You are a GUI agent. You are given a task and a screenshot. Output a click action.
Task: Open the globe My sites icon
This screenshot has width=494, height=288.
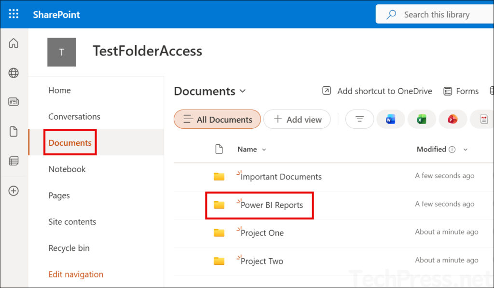pos(14,73)
